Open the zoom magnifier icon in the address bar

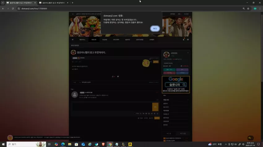pyautogui.click(x=244, y=9)
